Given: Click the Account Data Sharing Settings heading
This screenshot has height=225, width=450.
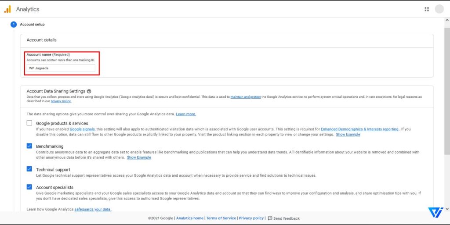Looking at the screenshot, I should tap(56, 91).
